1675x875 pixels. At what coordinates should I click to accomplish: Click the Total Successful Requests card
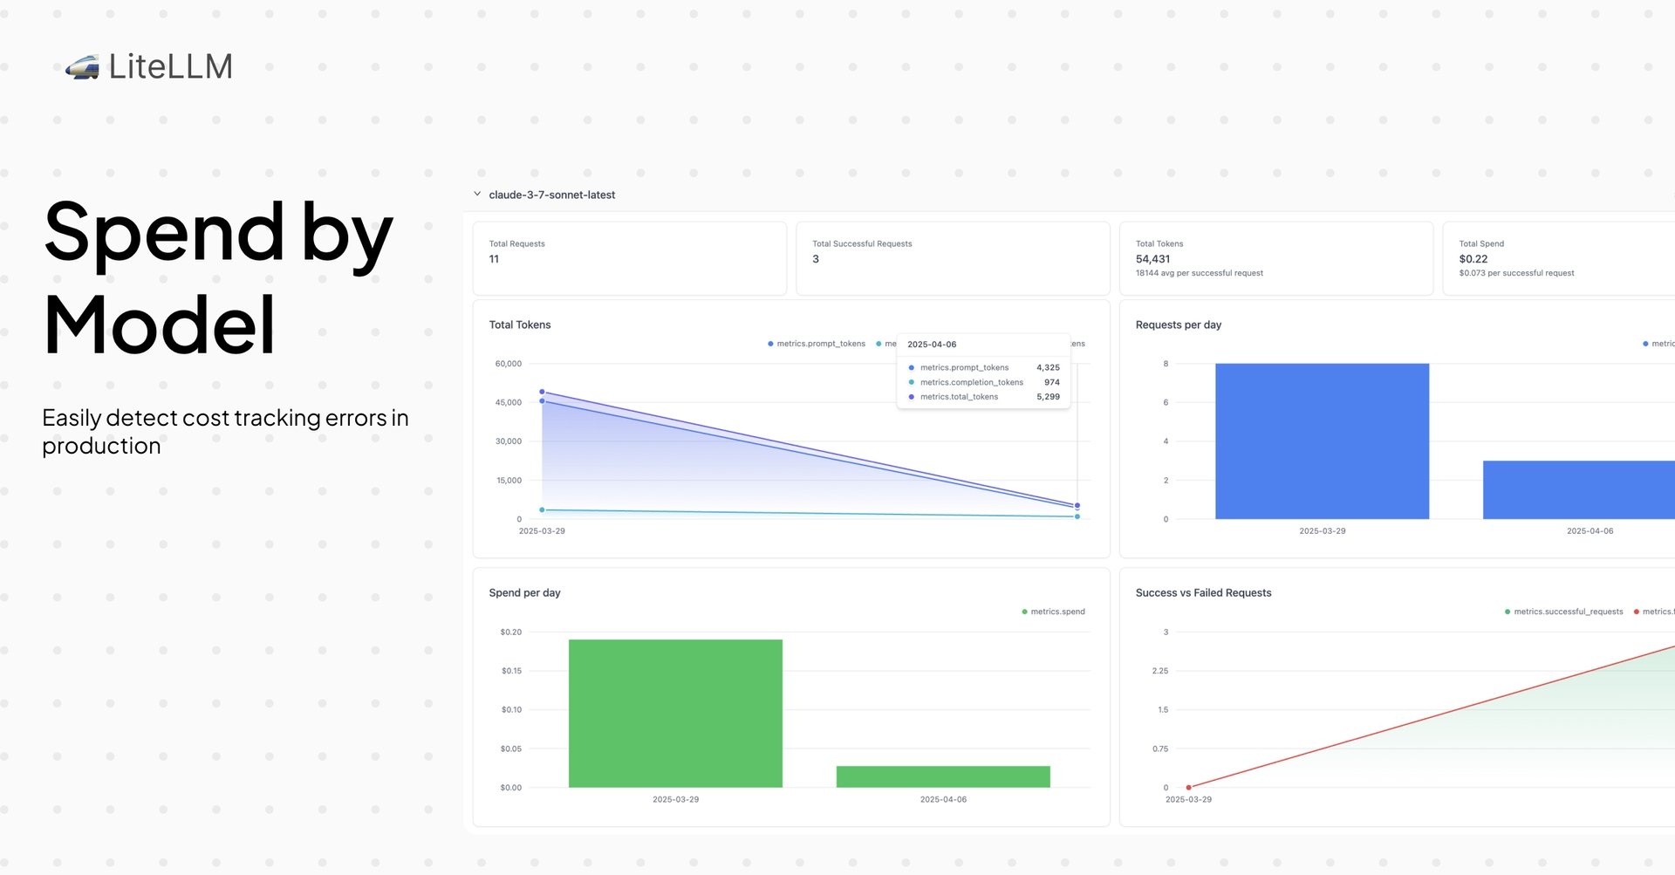pyautogui.click(x=953, y=258)
